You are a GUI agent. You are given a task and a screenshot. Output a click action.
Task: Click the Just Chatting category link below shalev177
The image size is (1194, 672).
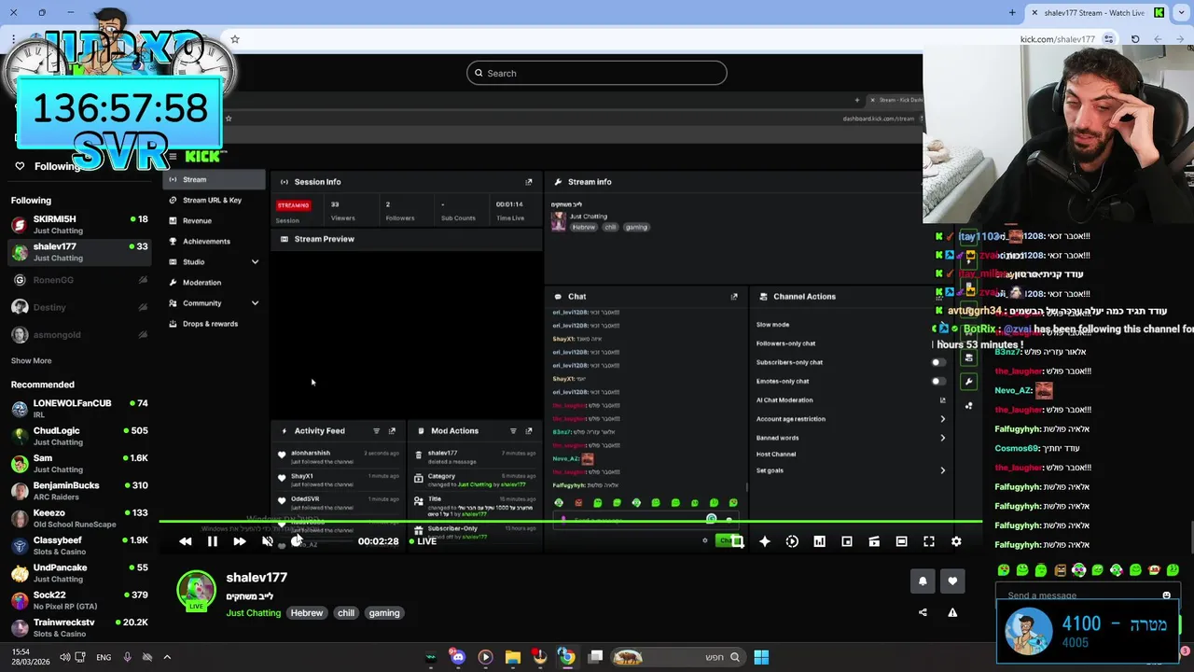(x=253, y=613)
